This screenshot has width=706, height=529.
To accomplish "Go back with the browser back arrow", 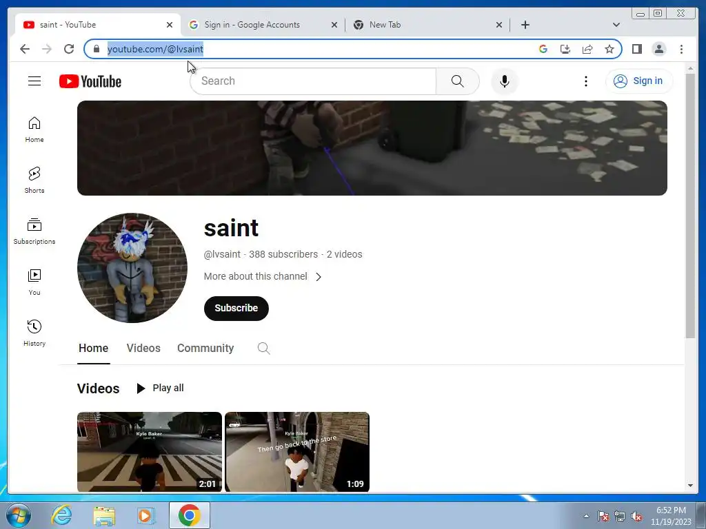I will pyautogui.click(x=25, y=49).
